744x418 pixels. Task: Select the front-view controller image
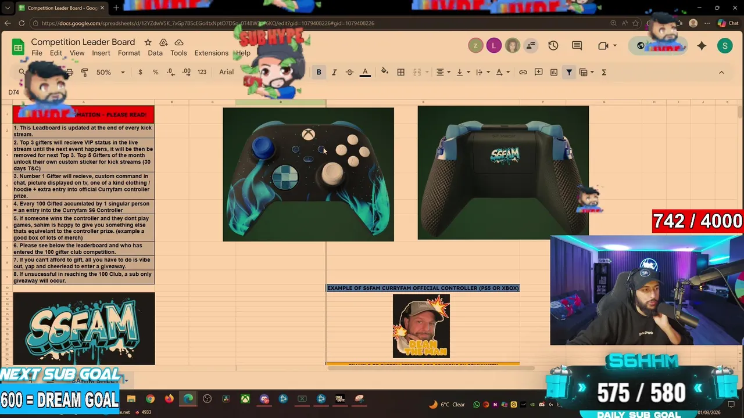(x=308, y=174)
